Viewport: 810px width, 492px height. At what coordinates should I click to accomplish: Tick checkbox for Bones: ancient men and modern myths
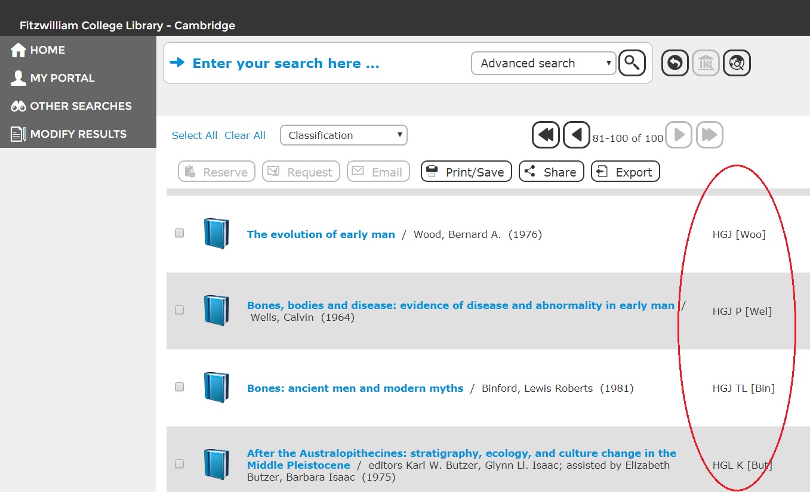179,387
